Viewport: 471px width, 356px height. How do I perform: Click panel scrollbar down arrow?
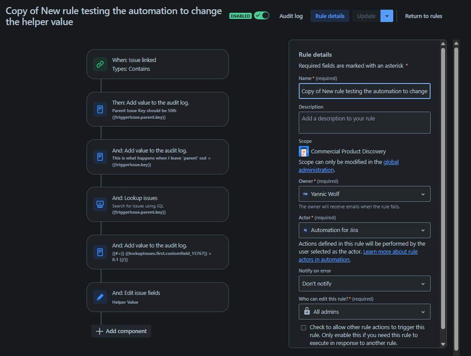click(443, 344)
